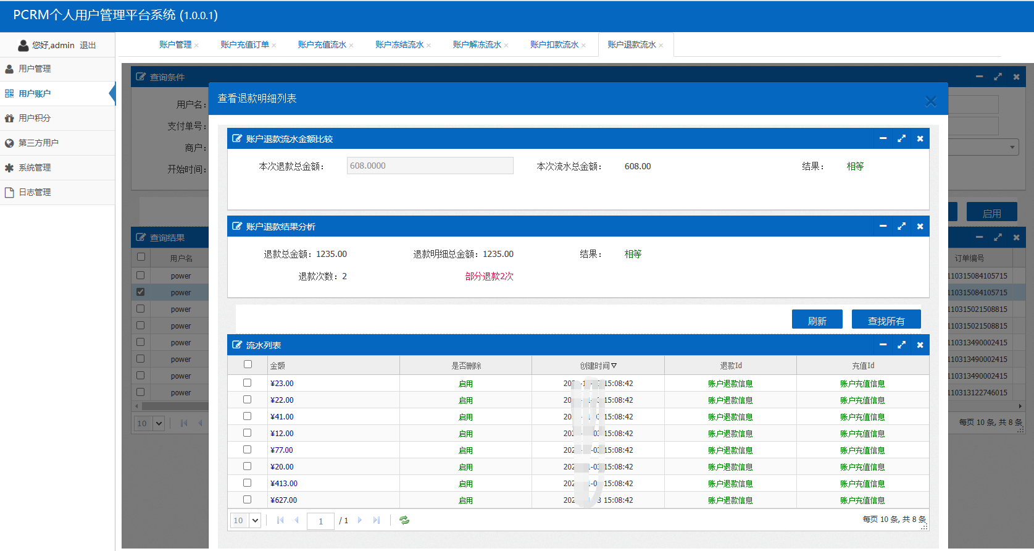
Task: Refresh the 流水列表 grid with green reload icon
Action: tap(404, 520)
